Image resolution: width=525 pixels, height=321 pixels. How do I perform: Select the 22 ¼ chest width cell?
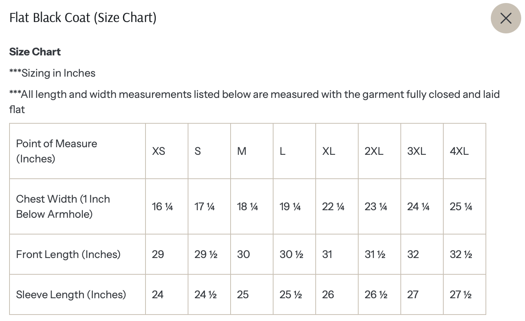coord(333,206)
